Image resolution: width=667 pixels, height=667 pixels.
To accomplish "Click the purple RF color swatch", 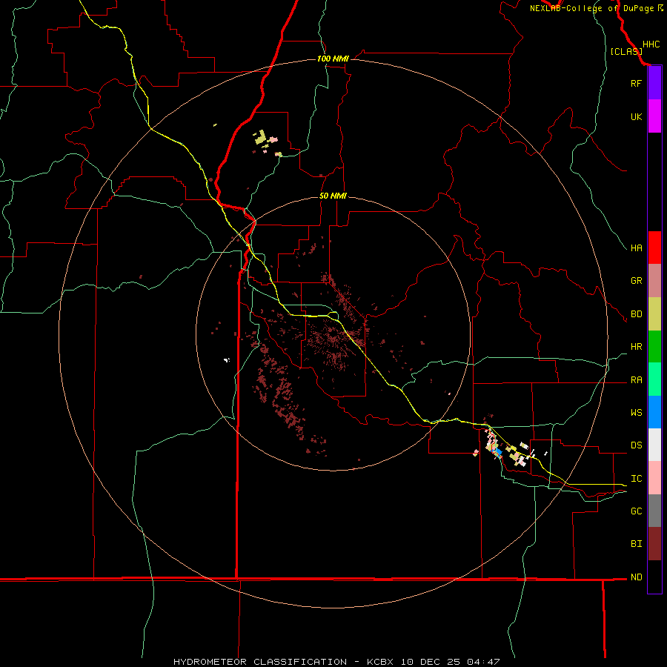I will [654, 83].
